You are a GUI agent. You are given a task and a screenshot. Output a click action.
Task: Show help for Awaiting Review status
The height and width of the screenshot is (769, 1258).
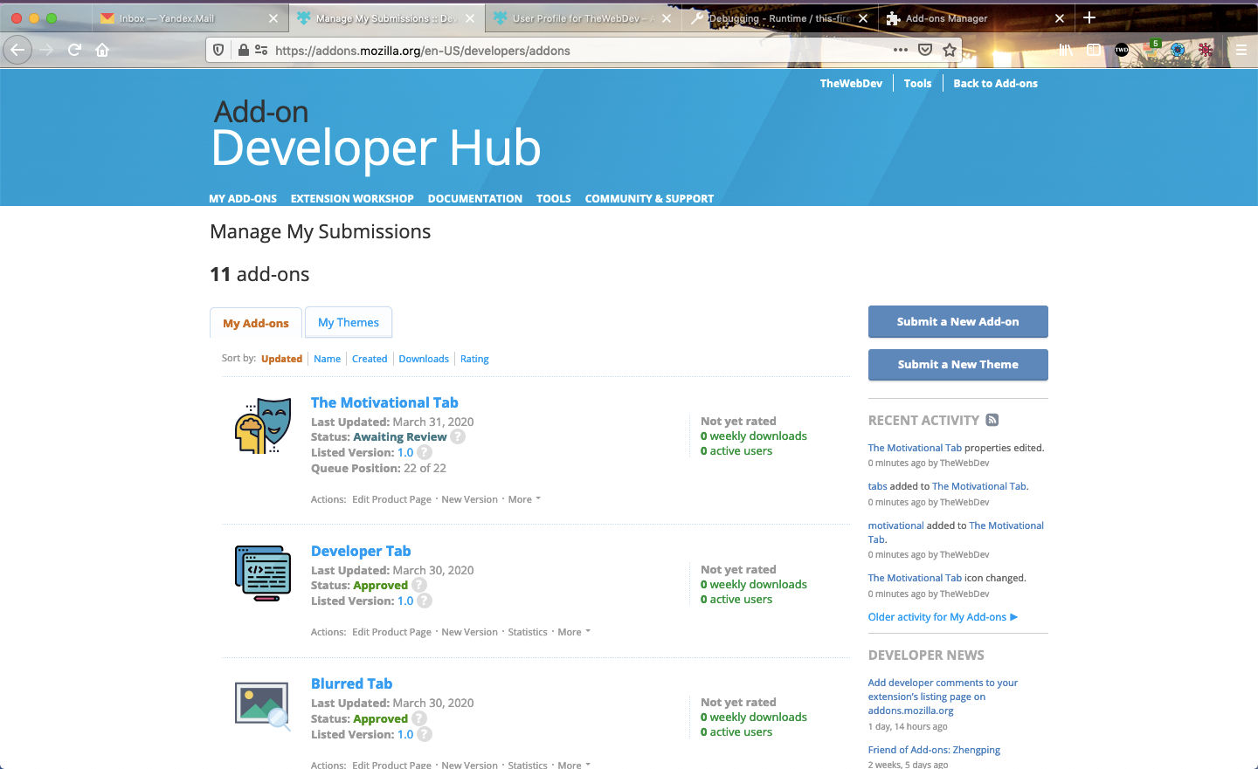click(458, 436)
